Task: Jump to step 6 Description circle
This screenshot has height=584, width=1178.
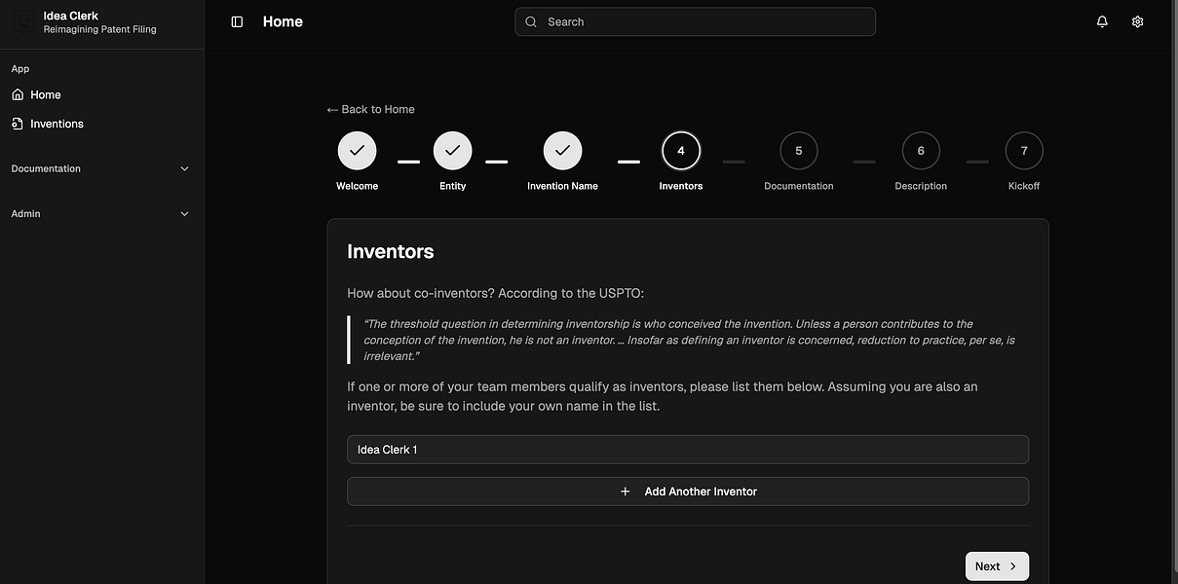Action: pyautogui.click(x=921, y=151)
